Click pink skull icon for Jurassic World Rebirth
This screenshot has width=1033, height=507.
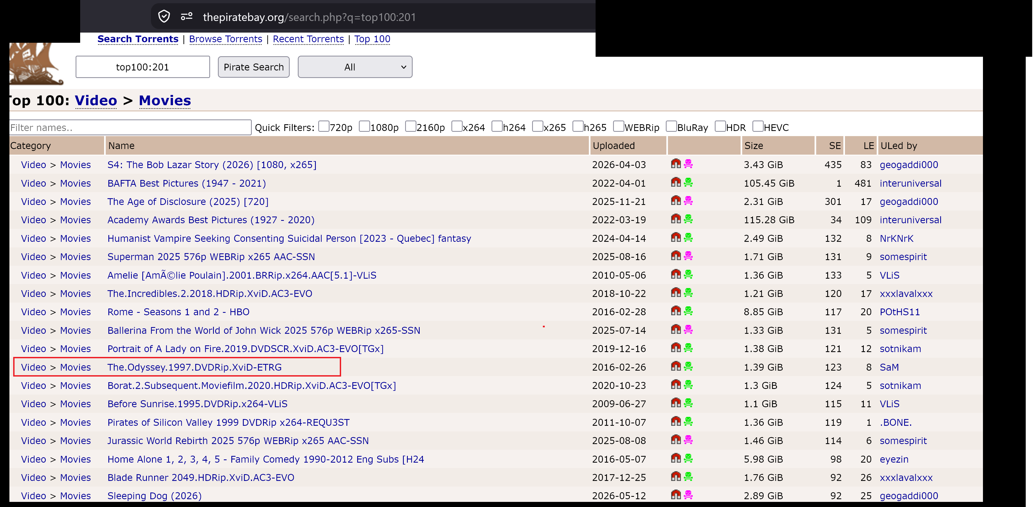click(689, 440)
